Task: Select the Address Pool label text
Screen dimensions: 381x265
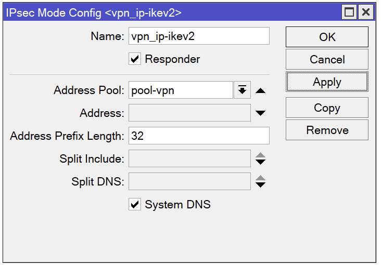Action: [89, 90]
